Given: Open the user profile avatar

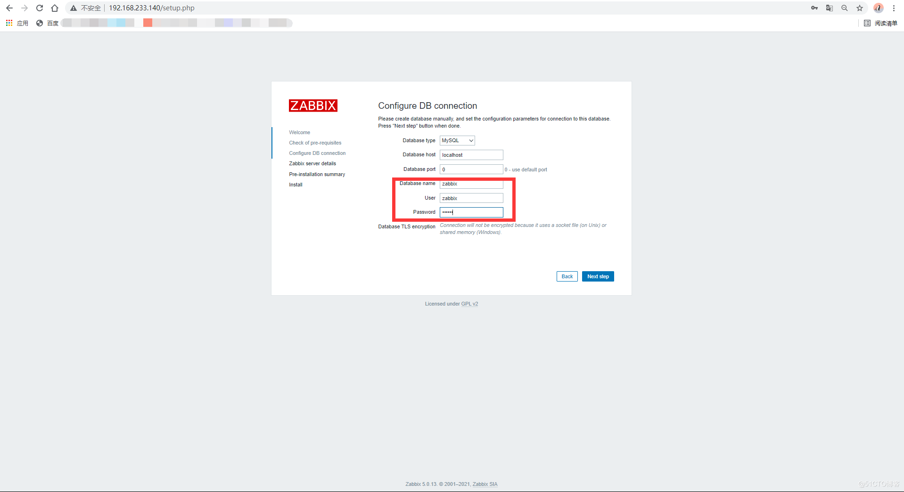Looking at the screenshot, I should pos(878,8).
